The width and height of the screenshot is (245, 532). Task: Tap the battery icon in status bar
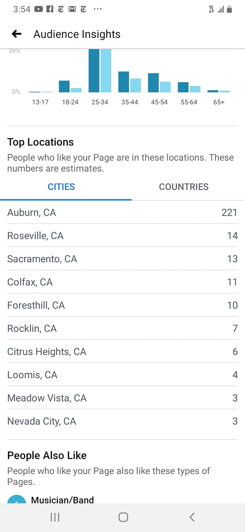click(229, 9)
